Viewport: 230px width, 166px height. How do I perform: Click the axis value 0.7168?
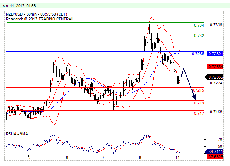216,112
